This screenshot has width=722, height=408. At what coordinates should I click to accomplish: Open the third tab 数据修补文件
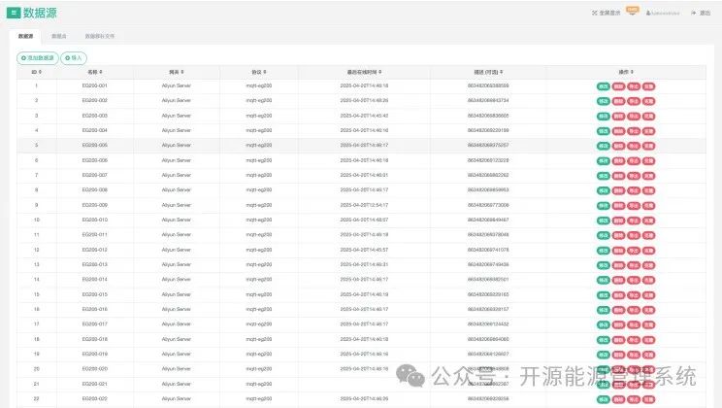pyautogui.click(x=99, y=36)
